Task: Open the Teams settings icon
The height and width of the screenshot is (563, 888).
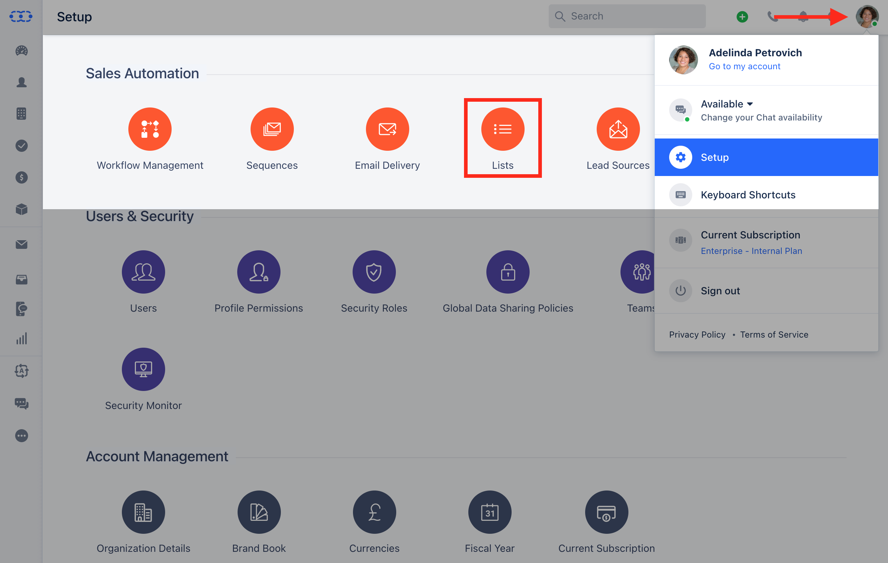Action: click(638, 272)
